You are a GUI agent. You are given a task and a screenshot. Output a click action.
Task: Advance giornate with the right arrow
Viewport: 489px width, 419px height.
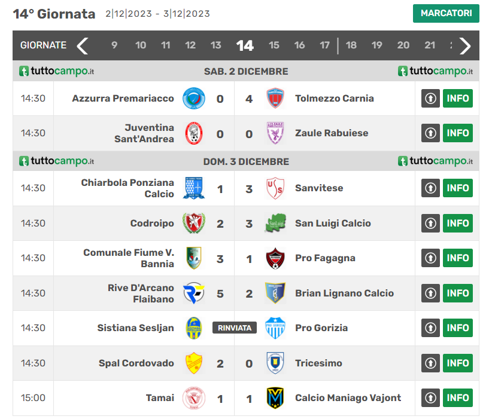tap(465, 45)
